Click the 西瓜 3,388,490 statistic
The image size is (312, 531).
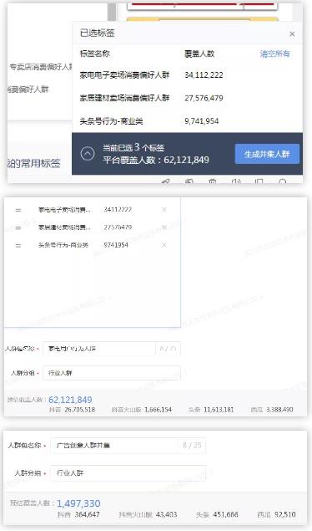click(272, 410)
